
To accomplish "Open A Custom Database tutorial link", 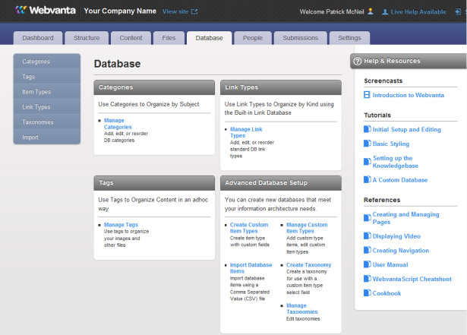I will pos(399,180).
